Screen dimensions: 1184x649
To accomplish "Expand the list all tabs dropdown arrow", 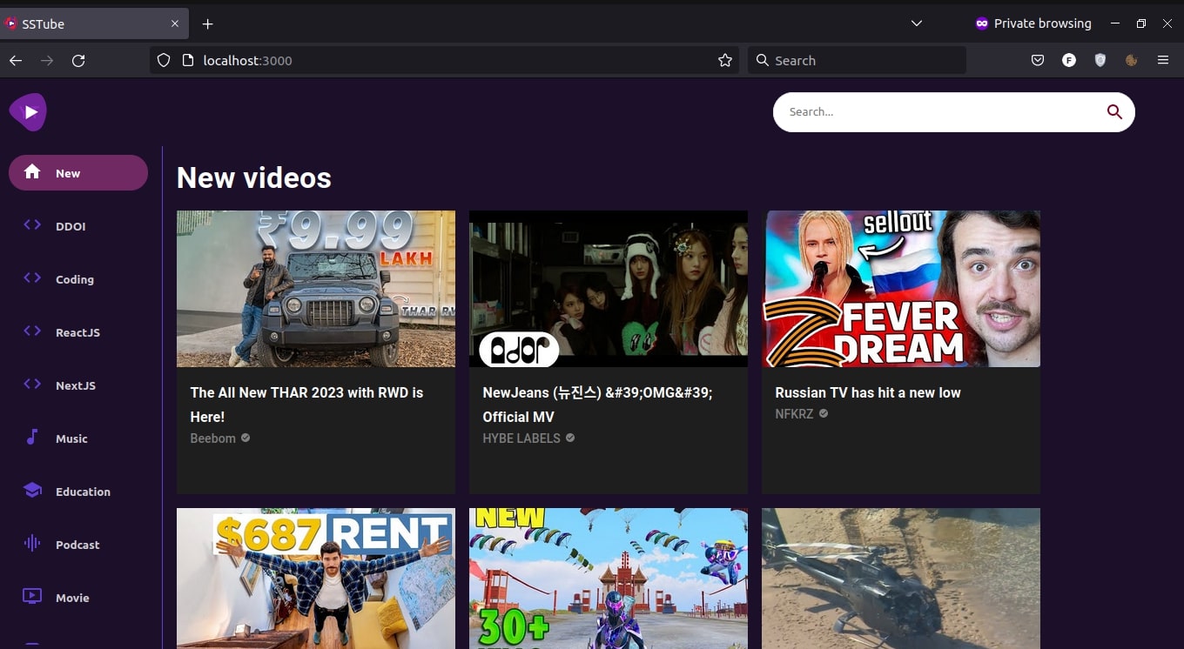I will pyautogui.click(x=916, y=23).
